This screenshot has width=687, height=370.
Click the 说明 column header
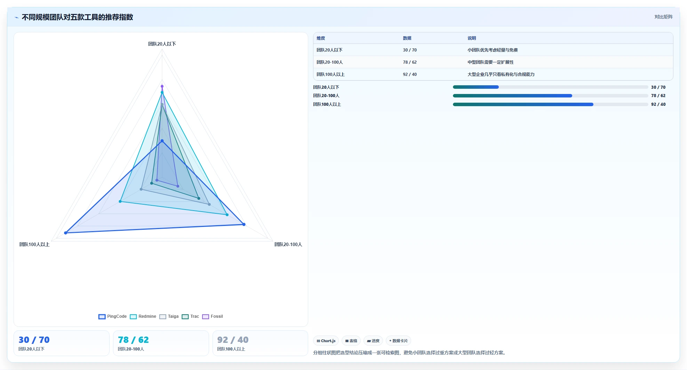pyautogui.click(x=472, y=38)
